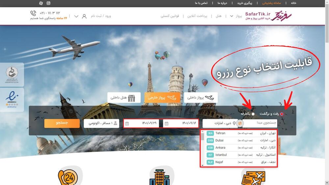Viewport: 329px width, 185px height.
Task: Click the SafarTik.ir logo
Action: (268, 16)
